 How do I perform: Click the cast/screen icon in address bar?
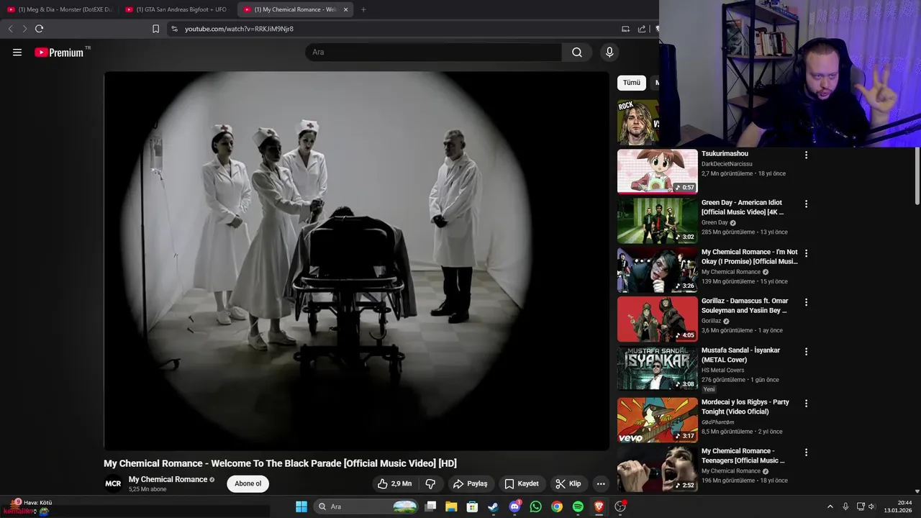pos(625,29)
